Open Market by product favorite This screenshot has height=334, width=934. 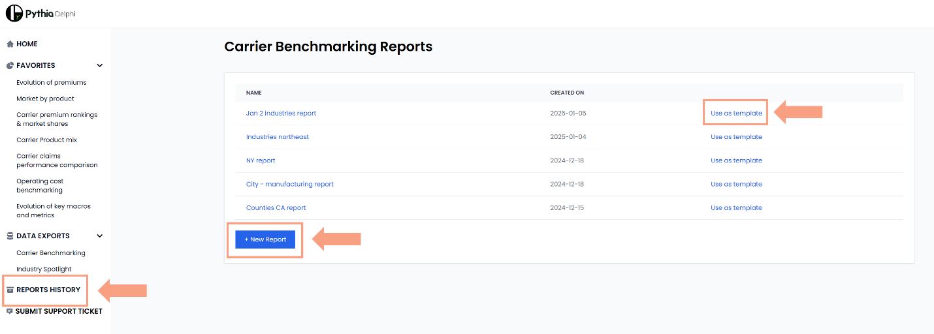45,99
